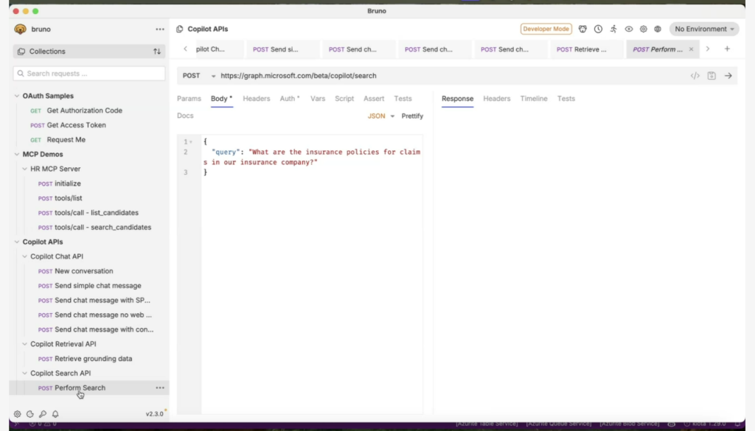
Task: Open the JSON body type dropdown
Action: tap(381, 116)
